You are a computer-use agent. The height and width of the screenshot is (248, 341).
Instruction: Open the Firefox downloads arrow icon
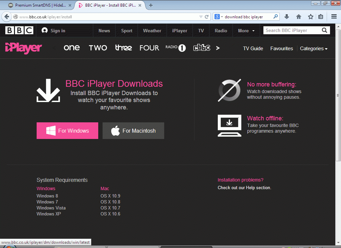(287, 17)
